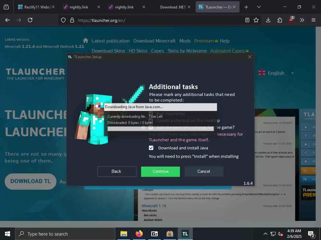This screenshot has height=240, width=321.
Task: Switch to Download .NET tab
Action: point(173,7)
